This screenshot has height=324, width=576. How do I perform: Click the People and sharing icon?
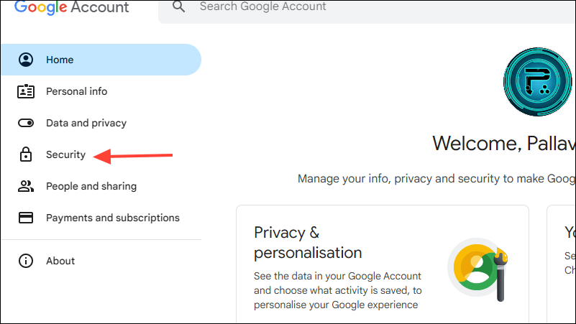pyautogui.click(x=26, y=186)
